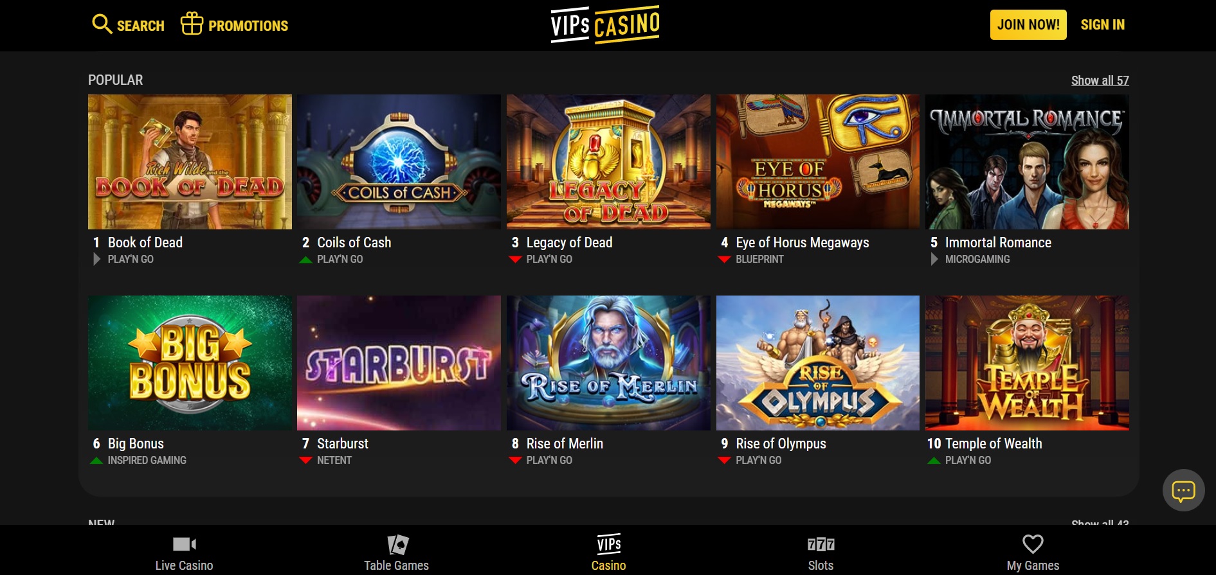
Task: Click the Coils of Cash title text
Action: (x=354, y=242)
